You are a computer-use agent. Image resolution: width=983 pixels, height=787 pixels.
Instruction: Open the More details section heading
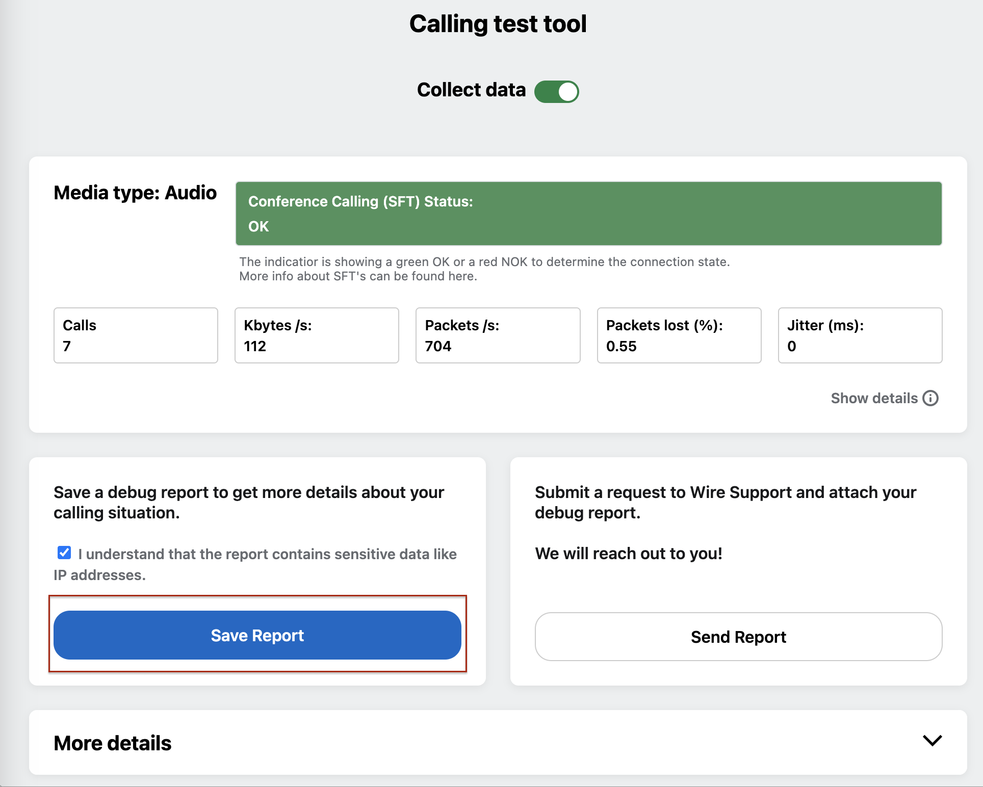pos(113,743)
